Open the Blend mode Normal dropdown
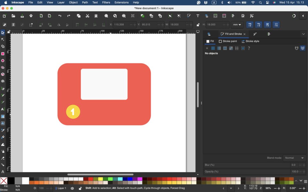The width and height of the screenshot is (308, 192). [x=294, y=158]
